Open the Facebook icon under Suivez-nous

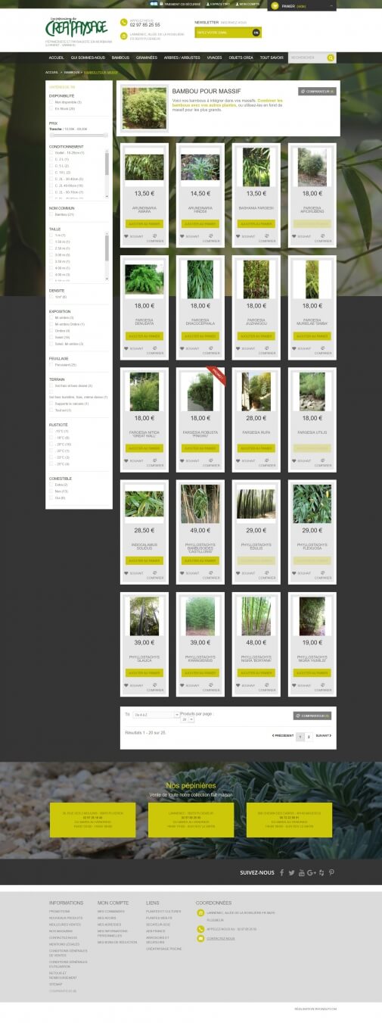(281, 872)
